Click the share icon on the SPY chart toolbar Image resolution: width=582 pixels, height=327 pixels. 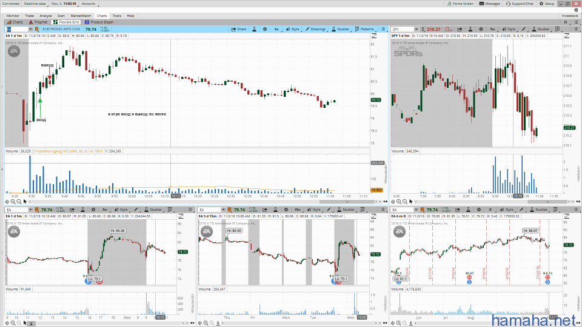click(x=460, y=29)
